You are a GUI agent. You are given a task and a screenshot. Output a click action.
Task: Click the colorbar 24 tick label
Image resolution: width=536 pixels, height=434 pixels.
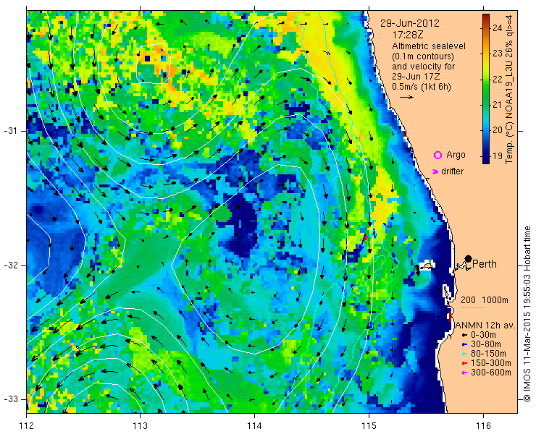pos(497,28)
